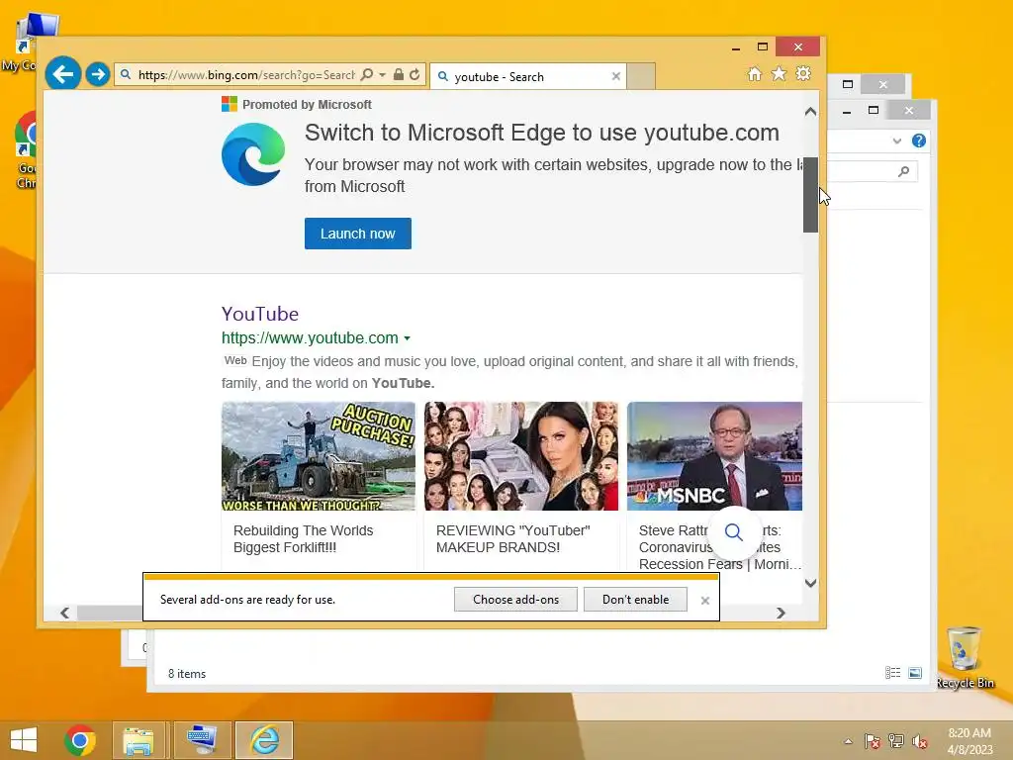Click the scroll down arrow of page
Image resolution: width=1013 pixels, height=760 pixels.
[x=811, y=583]
